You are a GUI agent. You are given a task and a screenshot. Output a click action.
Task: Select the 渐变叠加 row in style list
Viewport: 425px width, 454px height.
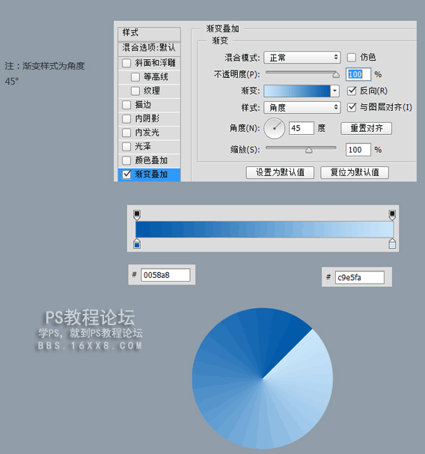pyautogui.click(x=149, y=175)
